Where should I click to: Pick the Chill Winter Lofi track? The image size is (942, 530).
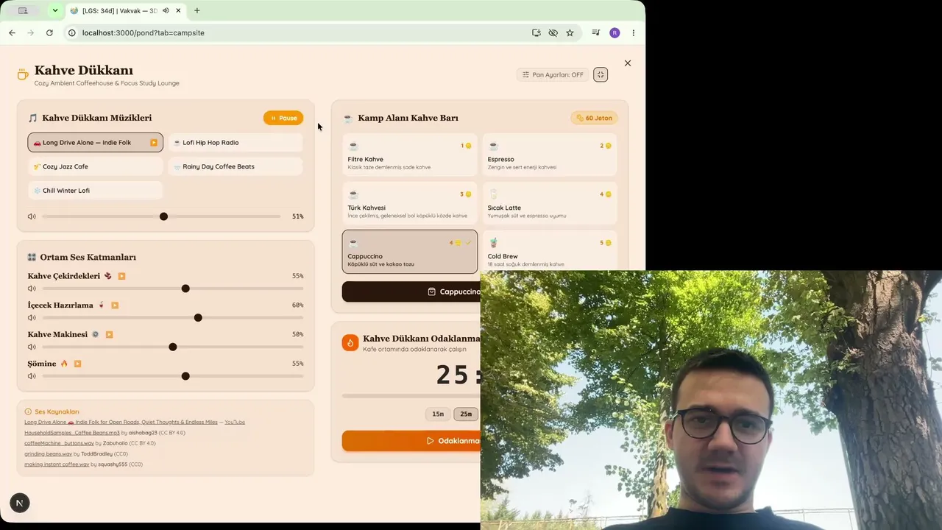pyautogui.click(x=96, y=191)
